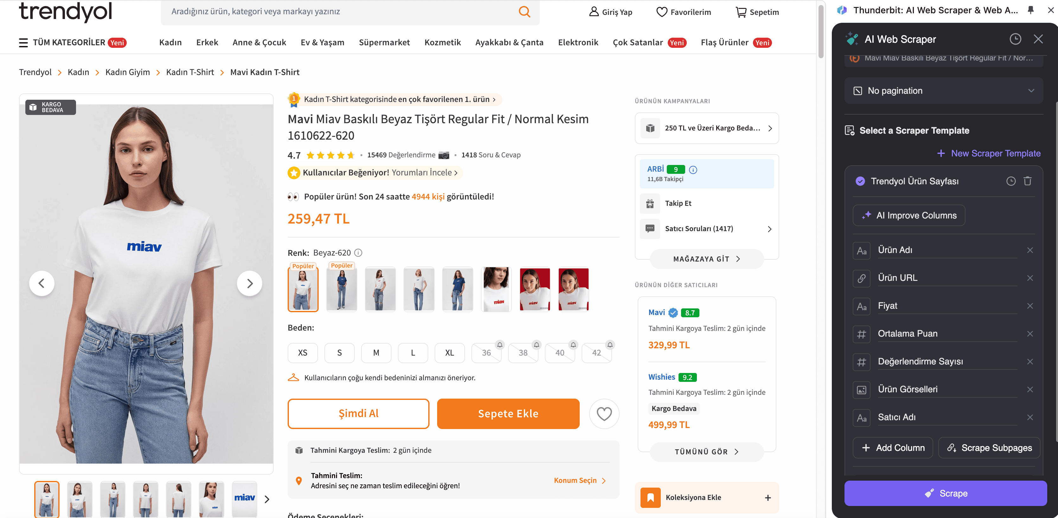Select size M option
Image resolution: width=1058 pixels, height=518 pixels.
(x=376, y=353)
